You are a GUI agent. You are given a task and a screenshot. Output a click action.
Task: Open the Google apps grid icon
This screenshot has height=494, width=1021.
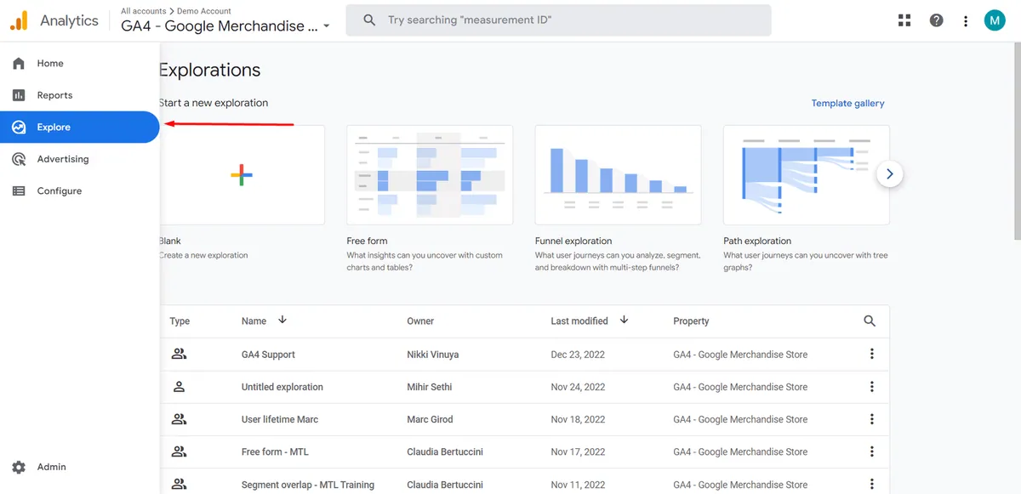pyautogui.click(x=904, y=20)
